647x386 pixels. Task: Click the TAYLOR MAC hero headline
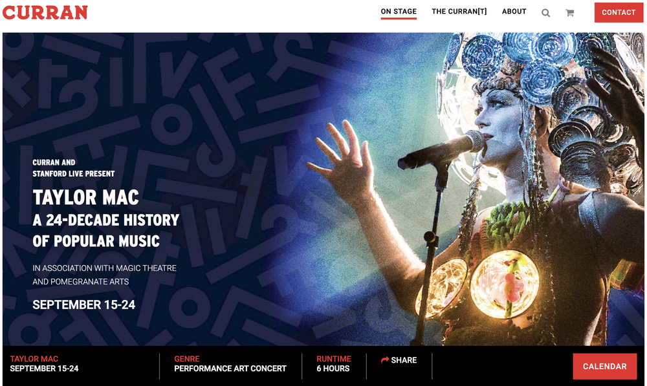86,197
